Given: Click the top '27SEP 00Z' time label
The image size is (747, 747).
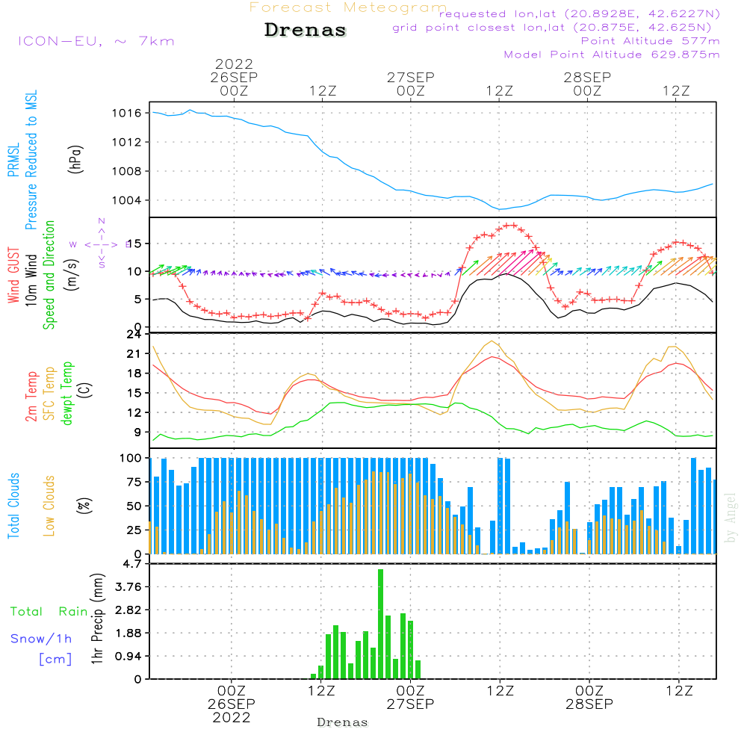Looking at the screenshot, I should (411, 84).
